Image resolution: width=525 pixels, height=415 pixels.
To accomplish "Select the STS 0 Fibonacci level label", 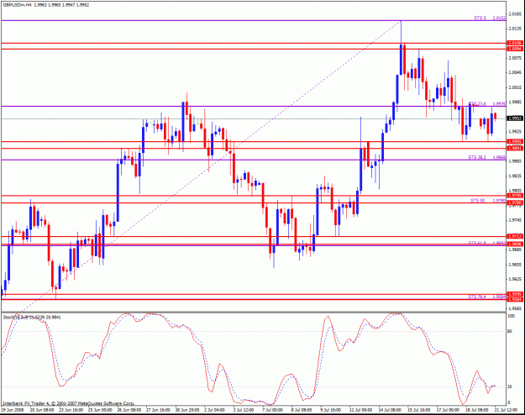I will (480, 18).
